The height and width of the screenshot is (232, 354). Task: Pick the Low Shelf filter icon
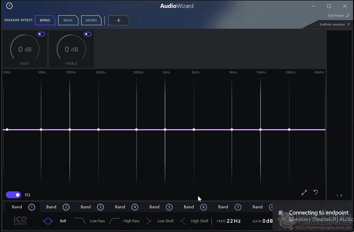pos(149,221)
